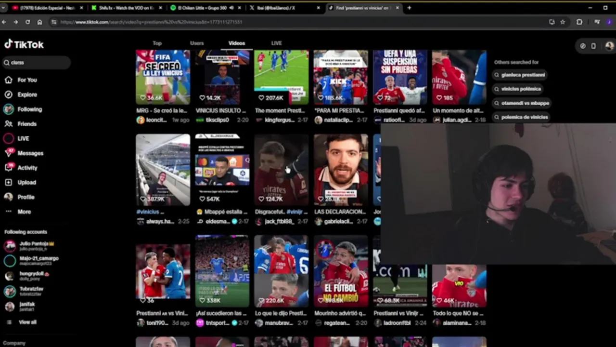The image size is (616, 347).
Task: Open Messages with notification badge
Action: 24,153
